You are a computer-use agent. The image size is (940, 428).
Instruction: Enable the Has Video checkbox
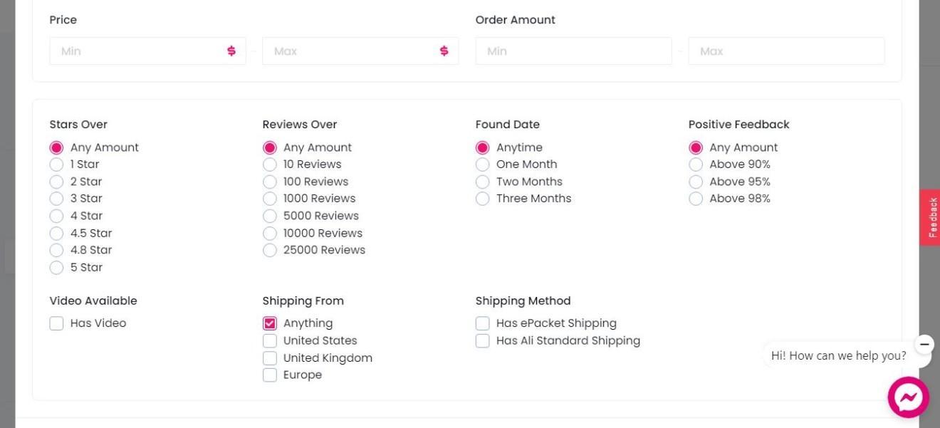[57, 323]
